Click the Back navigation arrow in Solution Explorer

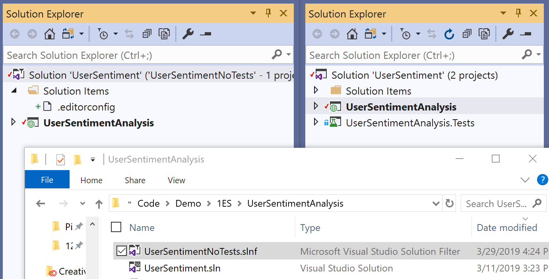[x=15, y=34]
